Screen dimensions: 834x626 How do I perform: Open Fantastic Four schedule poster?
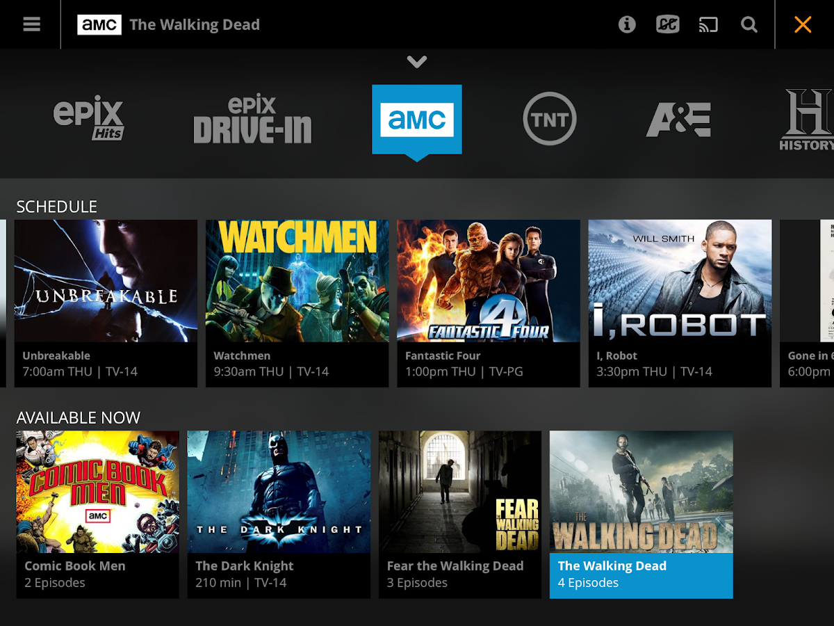489,281
